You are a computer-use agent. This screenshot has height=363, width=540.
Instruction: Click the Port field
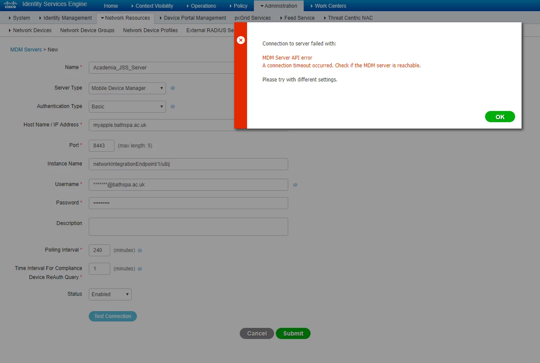[x=102, y=146]
